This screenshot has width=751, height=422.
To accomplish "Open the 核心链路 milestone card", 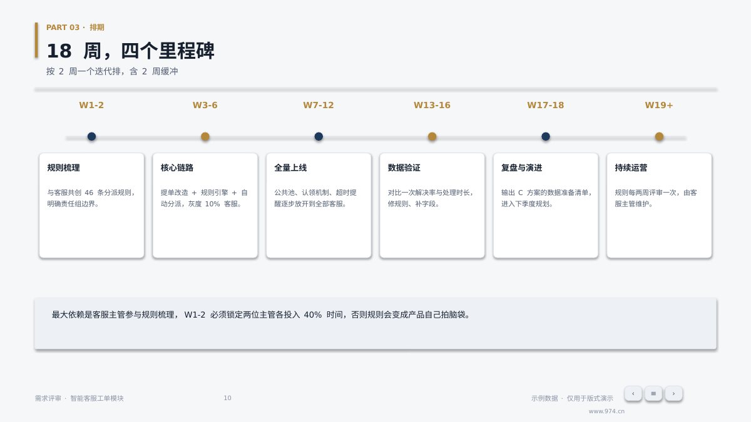I will click(x=205, y=205).
